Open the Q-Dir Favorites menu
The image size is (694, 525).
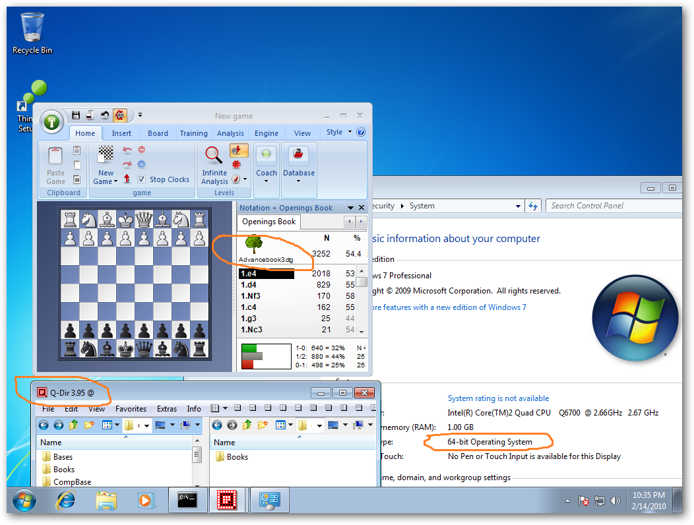tap(131, 409)
